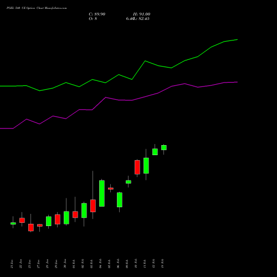Click the red candle above 10 Feb
This screenshot has width=277, height=277.
click(x=137, y=167)
